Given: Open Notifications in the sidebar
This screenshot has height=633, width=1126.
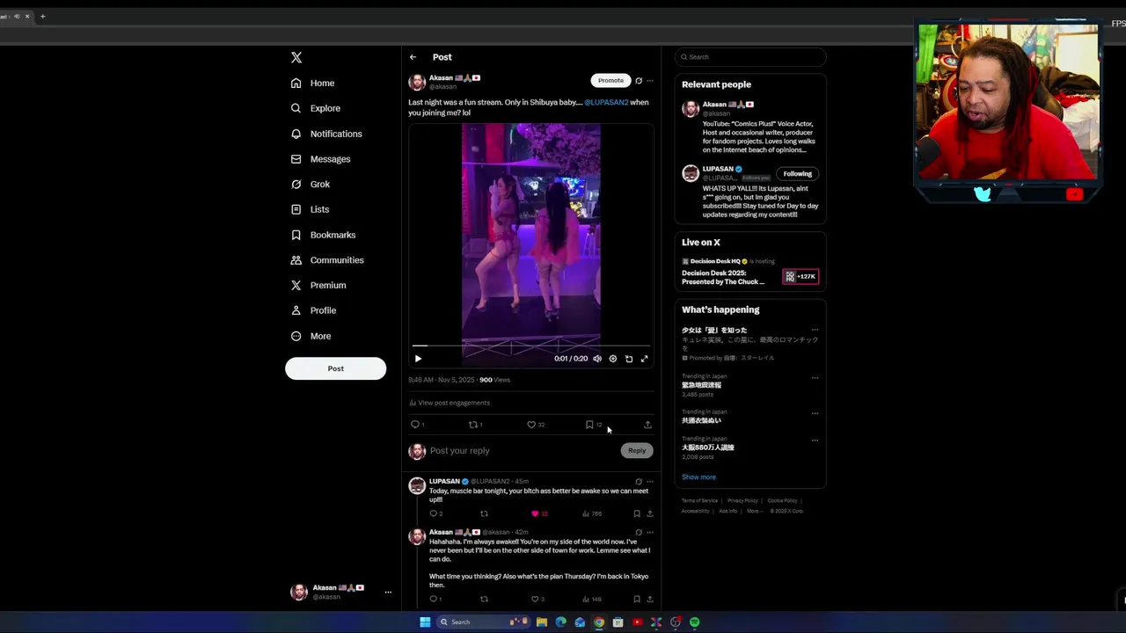Looking at the screenshot, I should 326,134.
